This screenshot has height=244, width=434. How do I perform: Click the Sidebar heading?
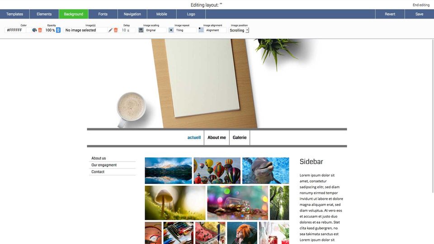311,162
